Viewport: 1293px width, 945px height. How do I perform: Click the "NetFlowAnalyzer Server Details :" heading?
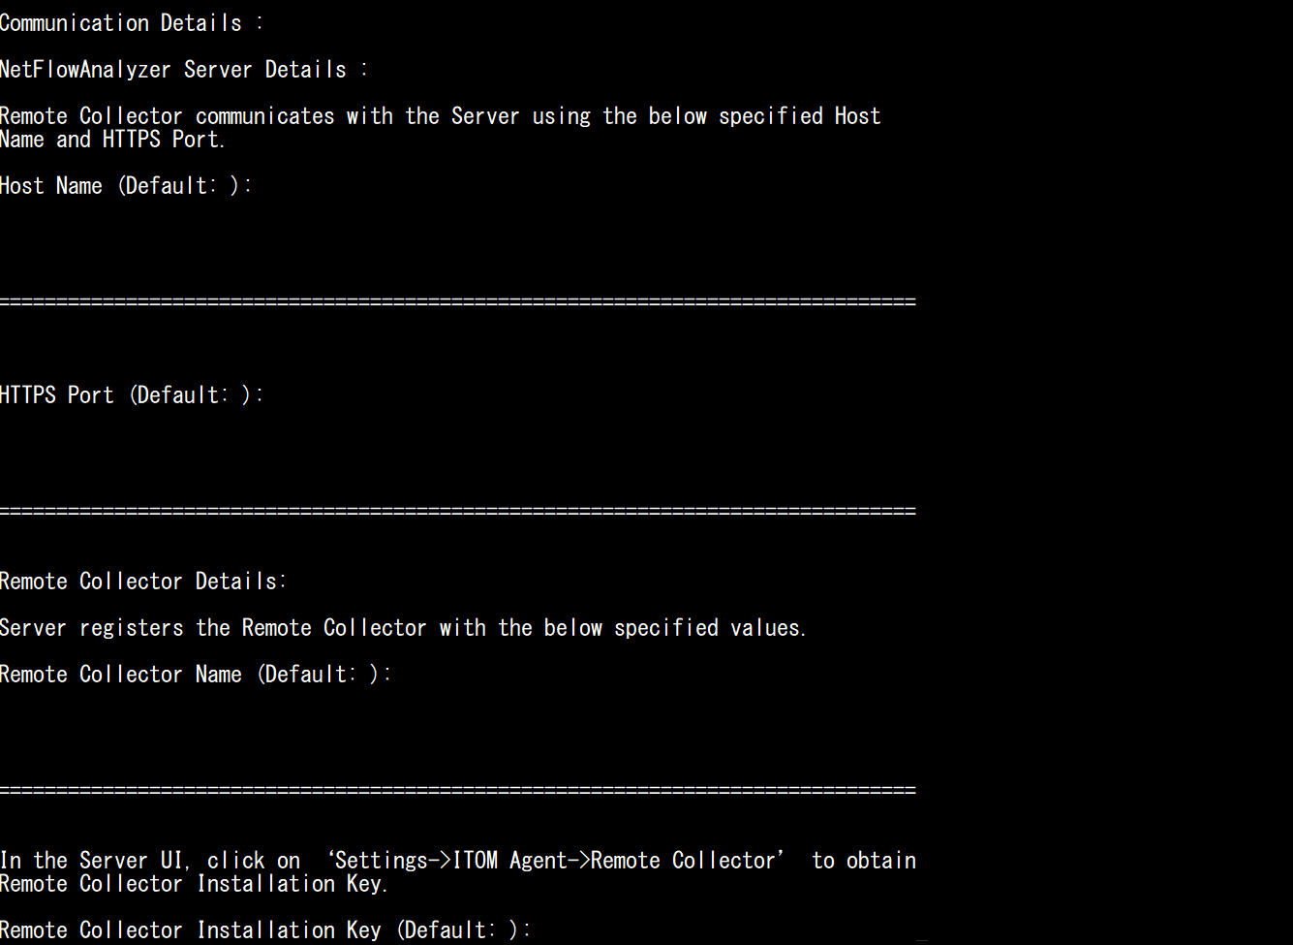pos(183,70)
